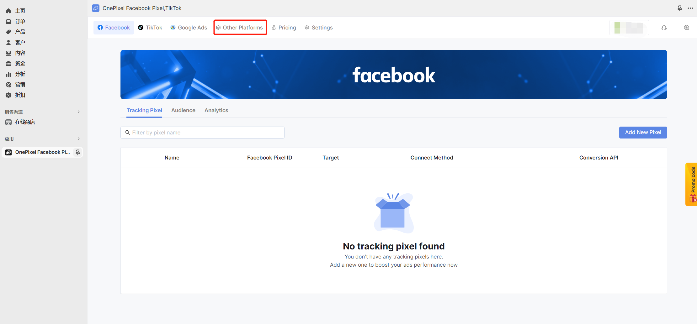The image size is (697, 324).
Task: Open 资金 finances in the sidebar
Action: click(x=20, y=63)
